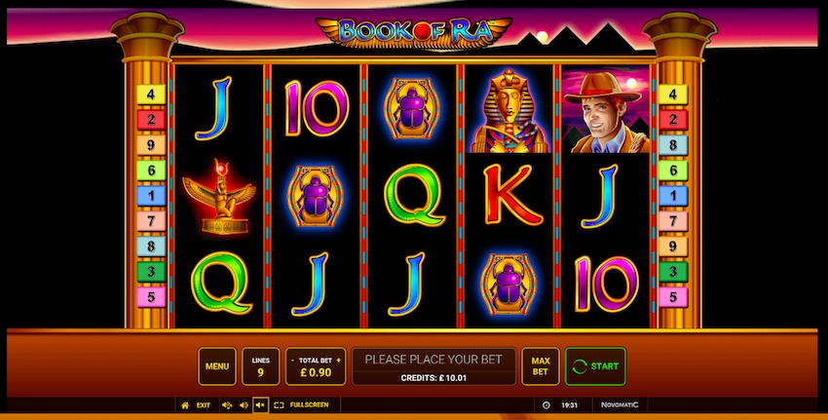Click the Novomatic logo

(620, 405)
